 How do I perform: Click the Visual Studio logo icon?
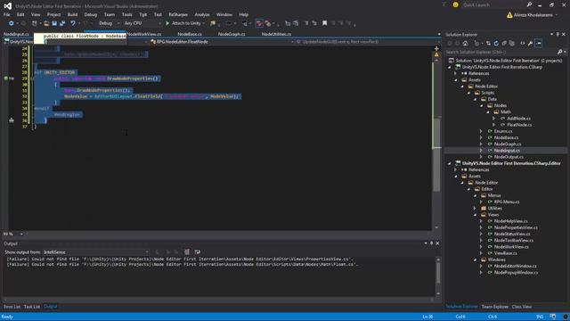[x=8, y=6]
